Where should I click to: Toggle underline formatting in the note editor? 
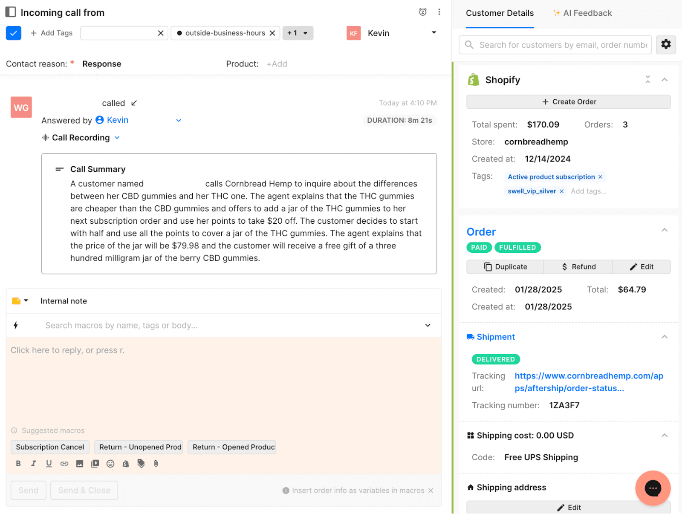point(49,464)
